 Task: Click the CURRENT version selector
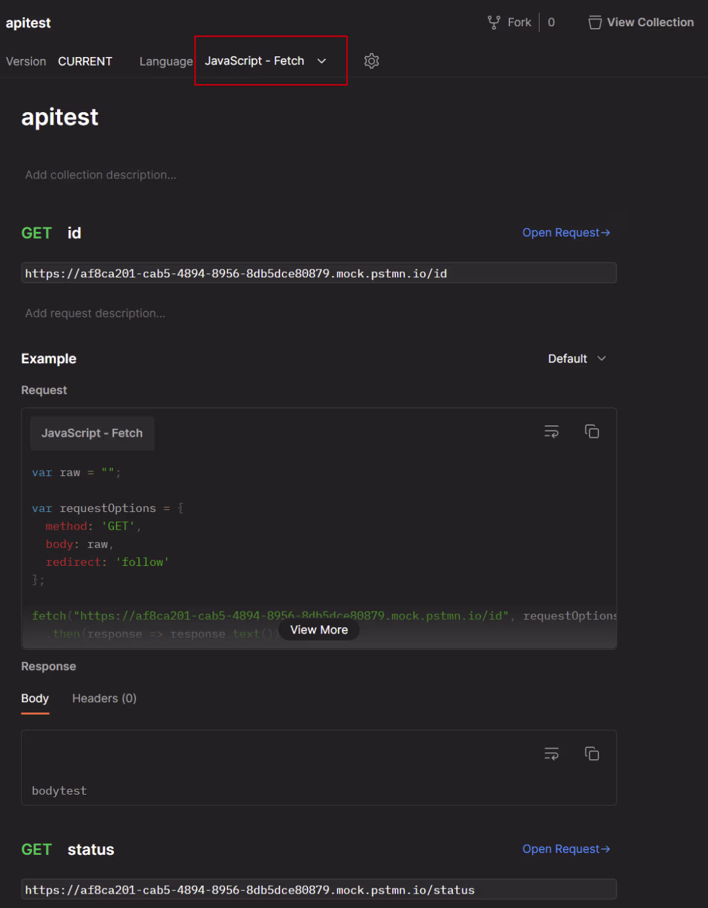tap(85, 62)
